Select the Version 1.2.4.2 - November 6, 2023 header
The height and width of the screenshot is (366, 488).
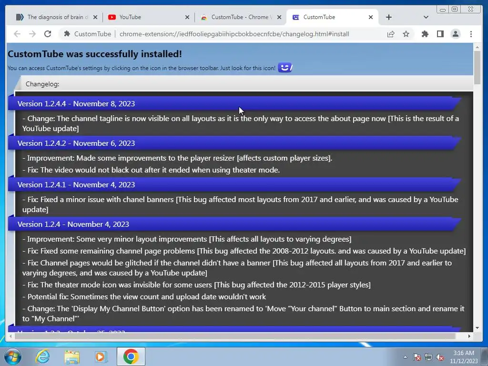point(234,143)
